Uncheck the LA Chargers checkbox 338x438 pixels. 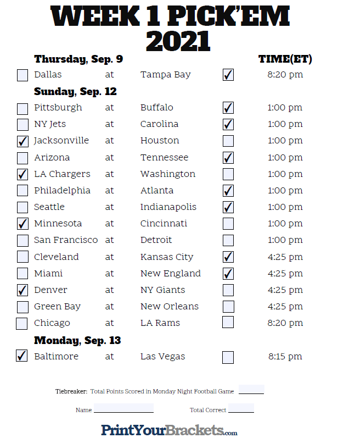(x=22, y=174)
